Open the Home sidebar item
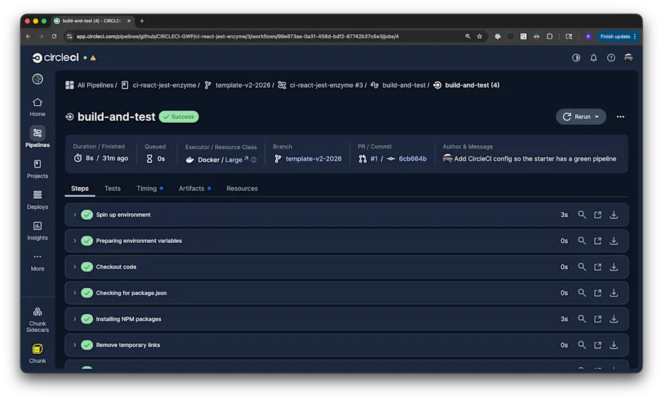Screen dimensions: 663x400 pos(37,108)
